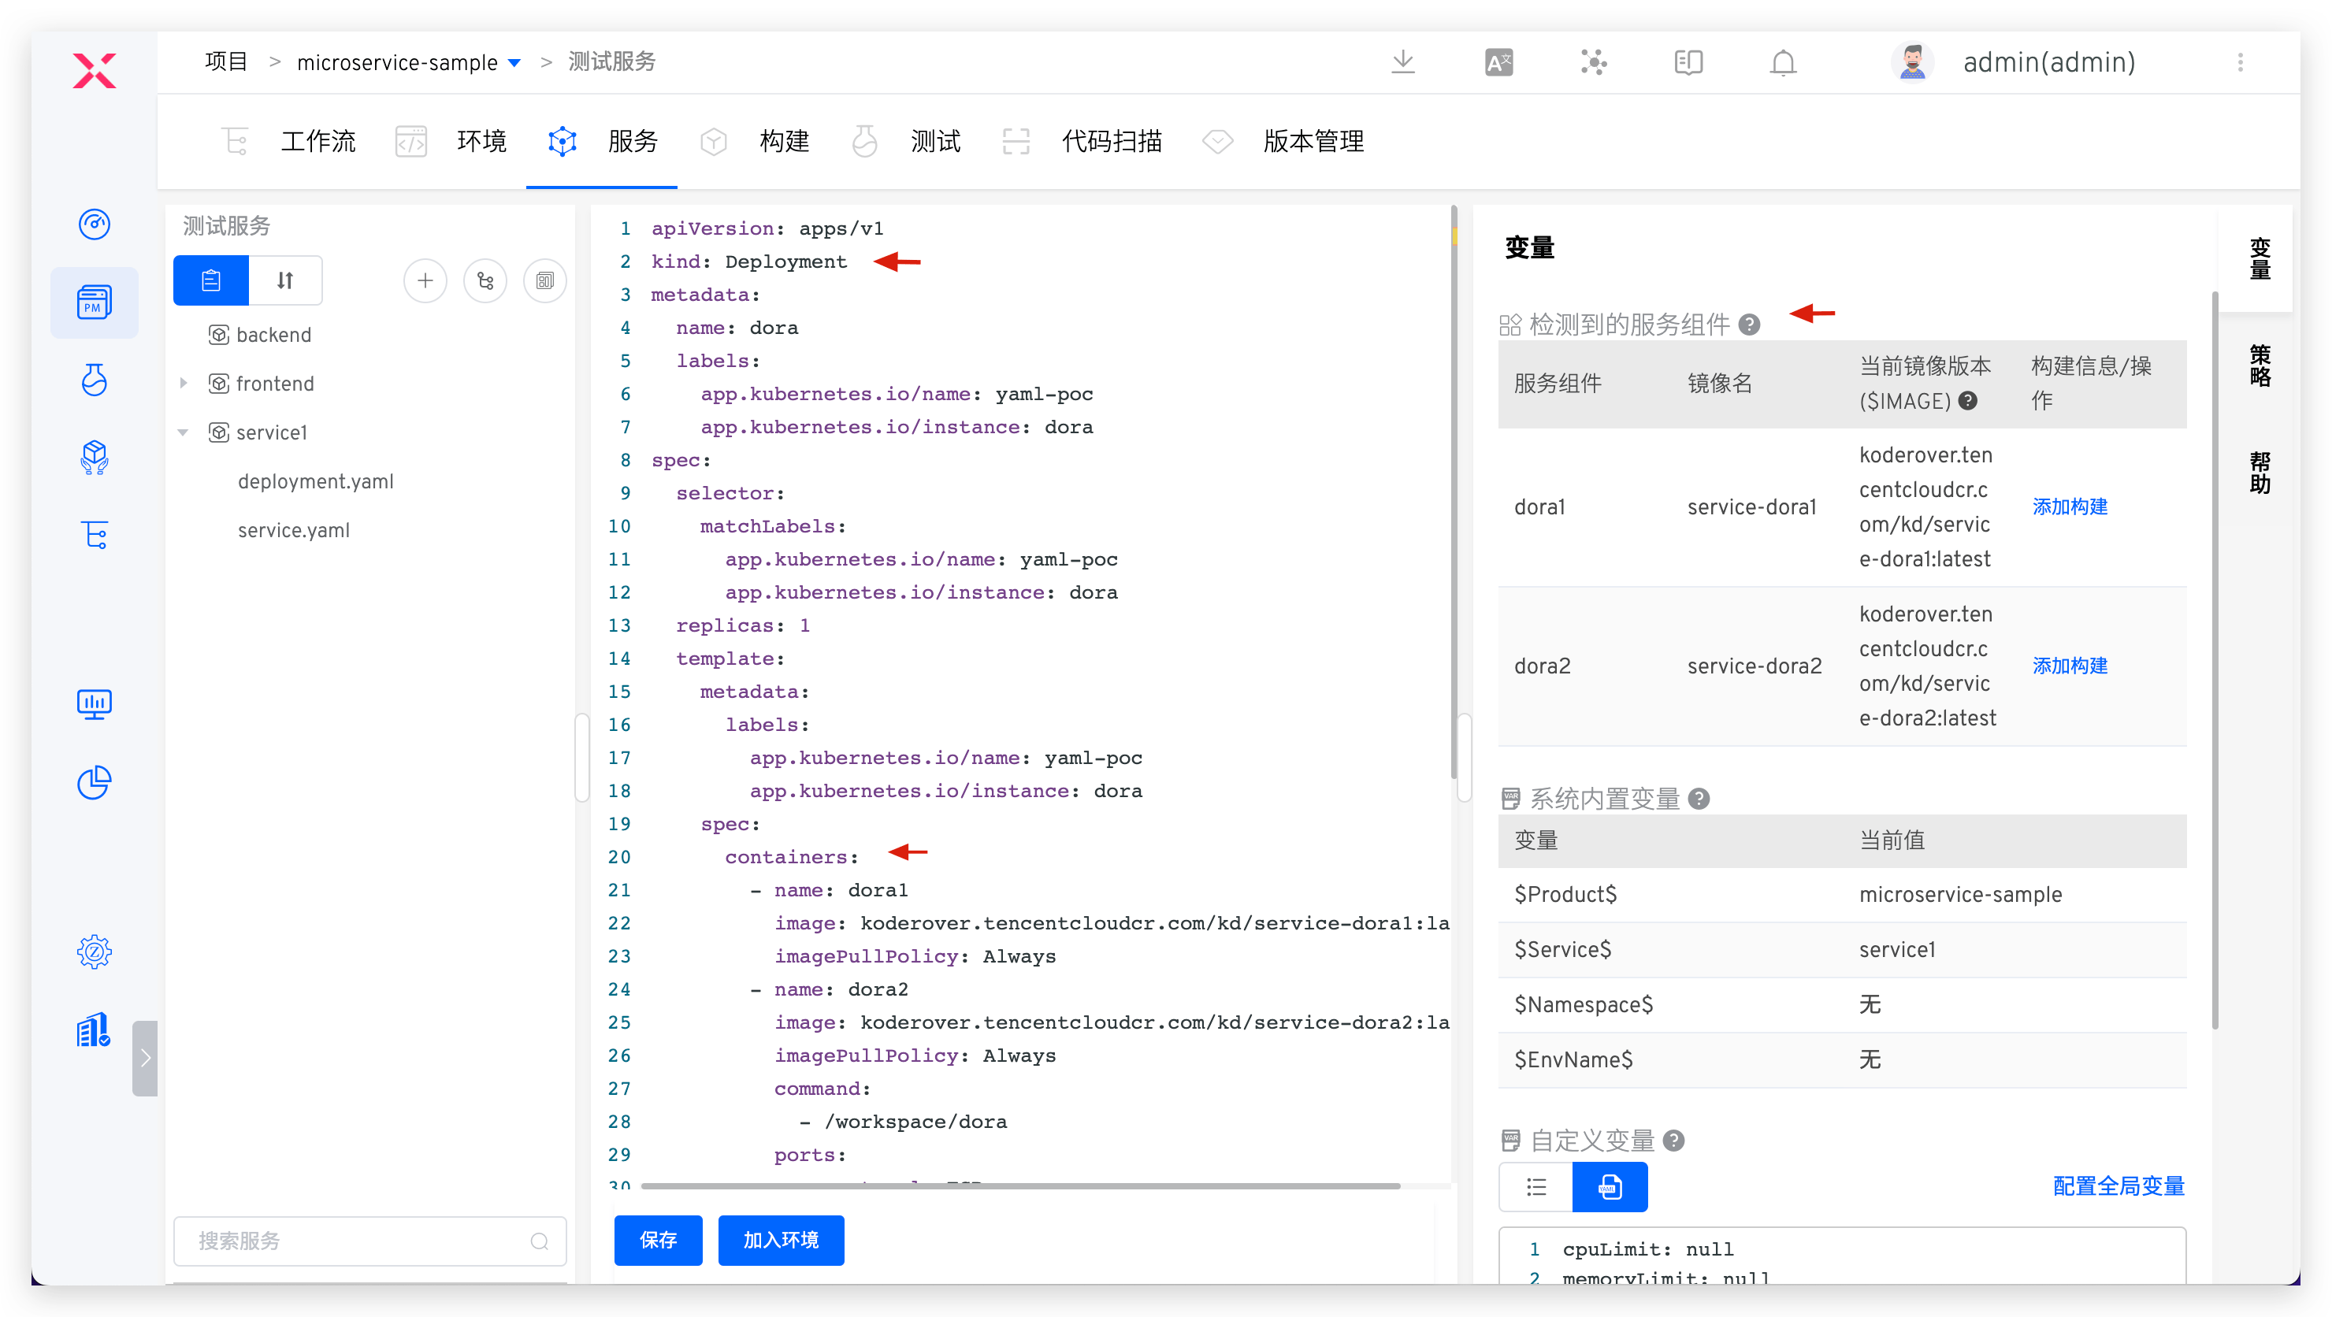
Task: Click the plus add service button
Action: pos(425,280)
